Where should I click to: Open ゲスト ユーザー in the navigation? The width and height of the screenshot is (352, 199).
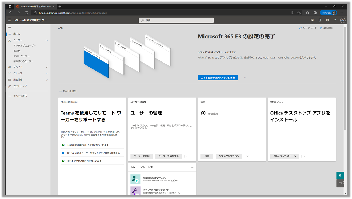(22, 56)
